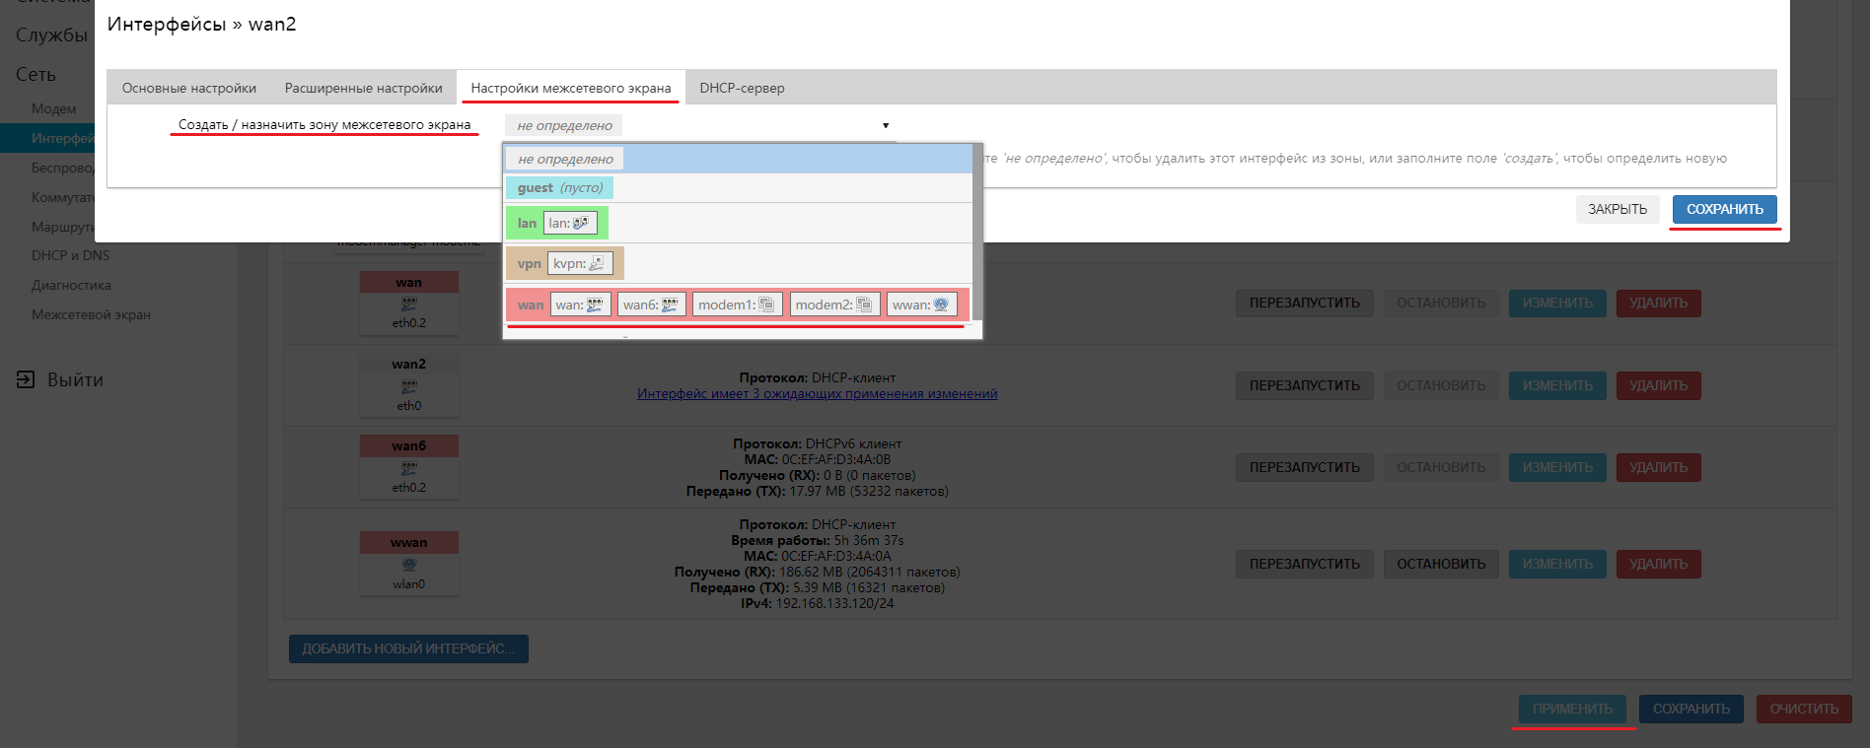Open the Основные настройки tab

coord(189,88)
